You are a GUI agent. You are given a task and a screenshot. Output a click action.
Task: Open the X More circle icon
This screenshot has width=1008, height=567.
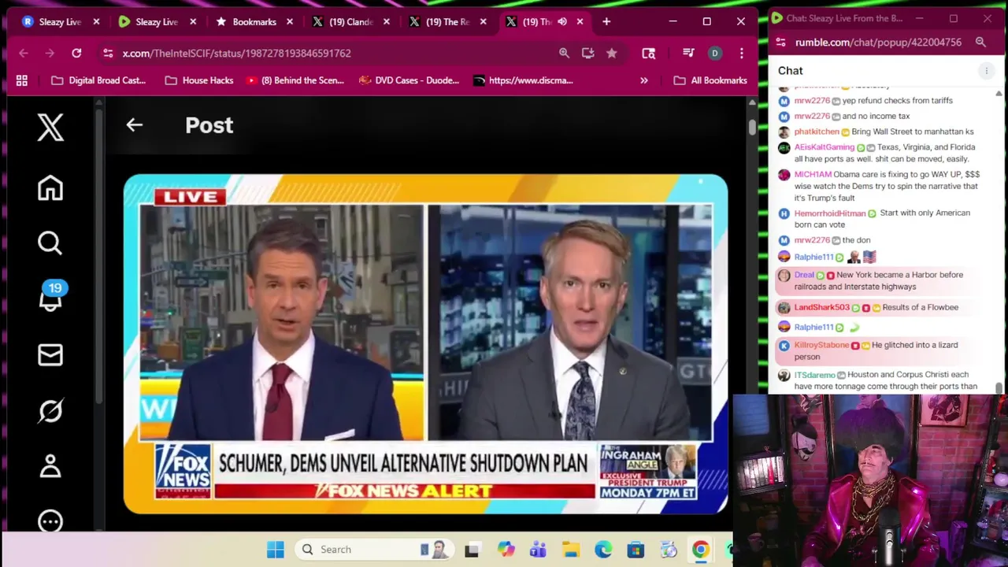click(x=50, y=521)
